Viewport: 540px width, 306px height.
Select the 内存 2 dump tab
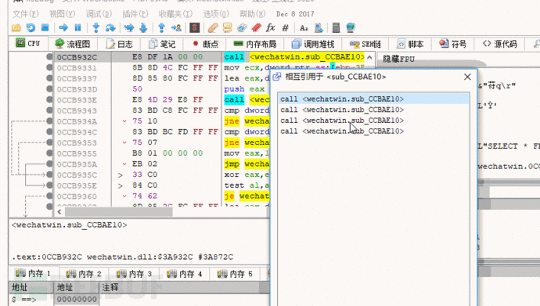[x=84, y=274]
